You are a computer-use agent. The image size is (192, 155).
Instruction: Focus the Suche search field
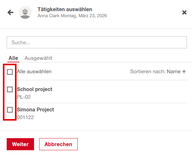point(96,42)
